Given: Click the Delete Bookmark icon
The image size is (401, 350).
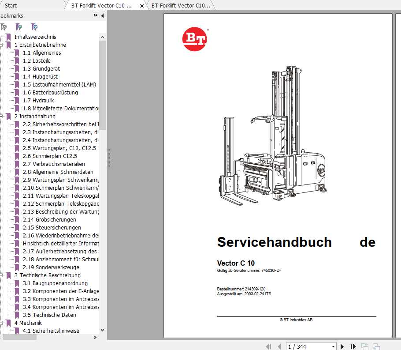Looking at the screenshot, I should (4, 26).
